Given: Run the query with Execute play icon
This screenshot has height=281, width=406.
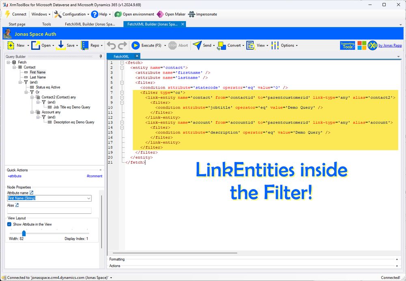Looking at the screenshot, I should [x=136, y=45].
